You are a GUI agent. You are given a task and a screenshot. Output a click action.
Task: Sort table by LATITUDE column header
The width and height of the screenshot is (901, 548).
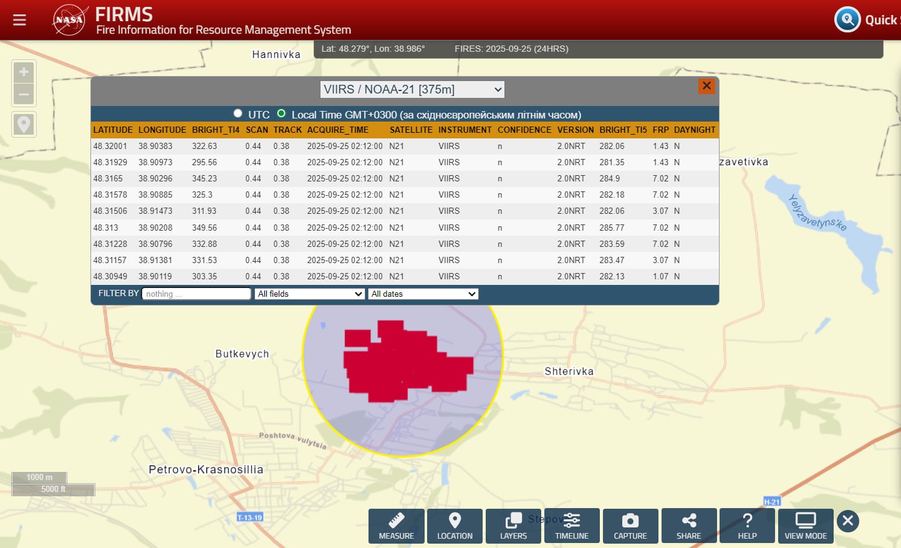pyautogui.click(x=113, y=130)
